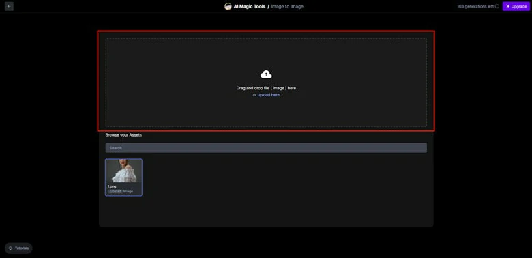
Task: Open the Tutorials button
Action: (x=18, y=248)
